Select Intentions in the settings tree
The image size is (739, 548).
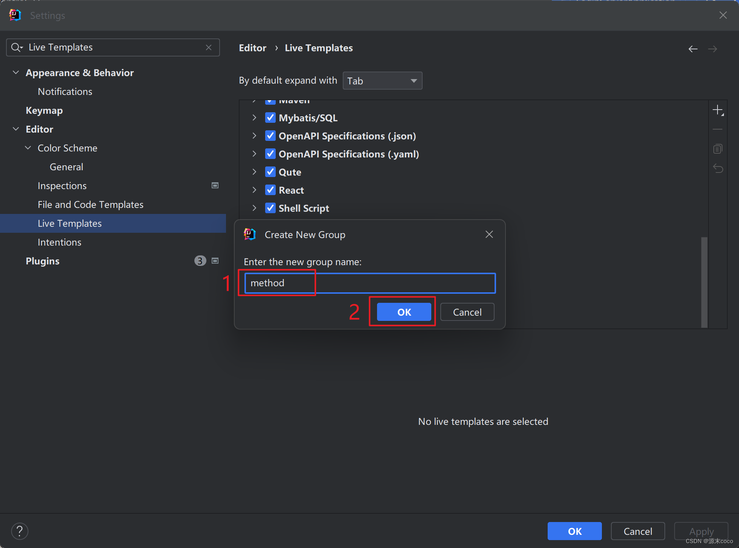[60, 242]
